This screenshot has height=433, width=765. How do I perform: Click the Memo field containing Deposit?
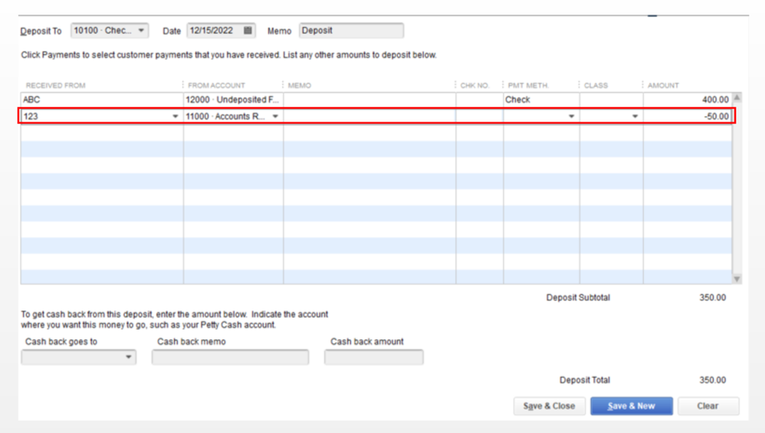pos(351,30)
